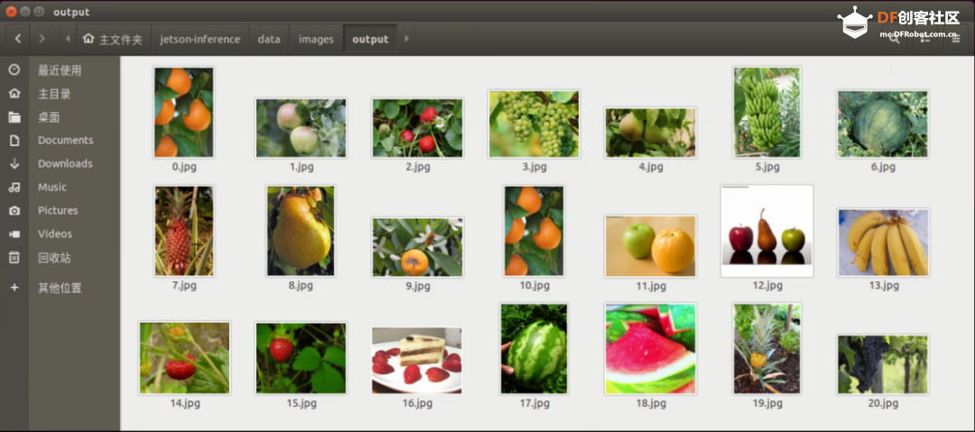Navigate to images breadcrumb folder
975x432 pixels.
click(x=316, y=39)
